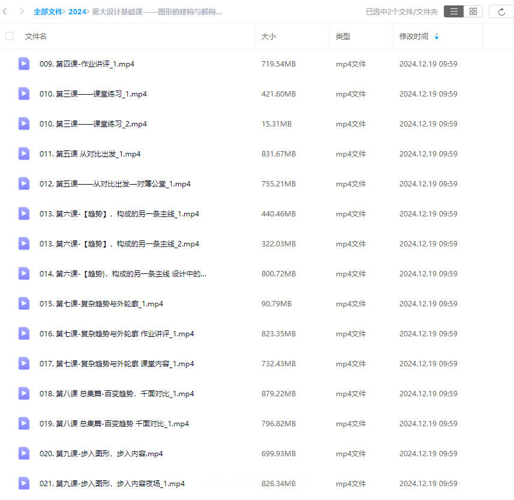
Task: Click video icon for 009. 第四课-作业讲评_1.mp4
Action: (x=24, y=64)
